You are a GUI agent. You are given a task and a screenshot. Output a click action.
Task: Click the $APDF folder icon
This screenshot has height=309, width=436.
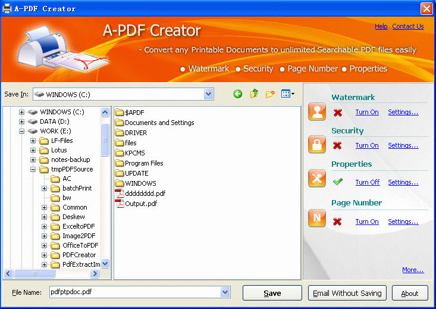coord(120,113)
